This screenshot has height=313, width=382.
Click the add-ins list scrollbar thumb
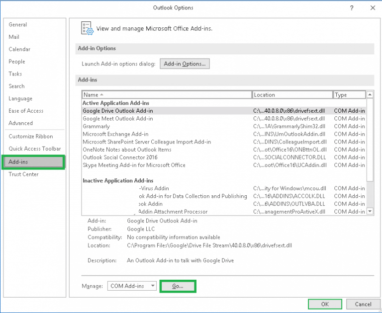pos(370,140)
